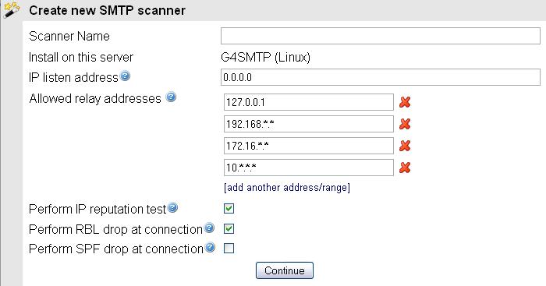Delete the 192.168.*.* relay entry

click(405, 124)
